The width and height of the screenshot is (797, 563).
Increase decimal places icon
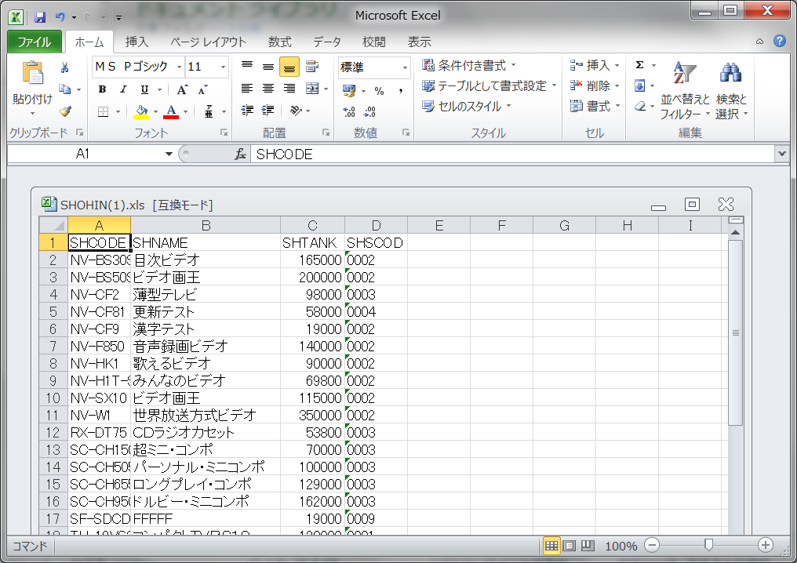(x=349, y=112)
